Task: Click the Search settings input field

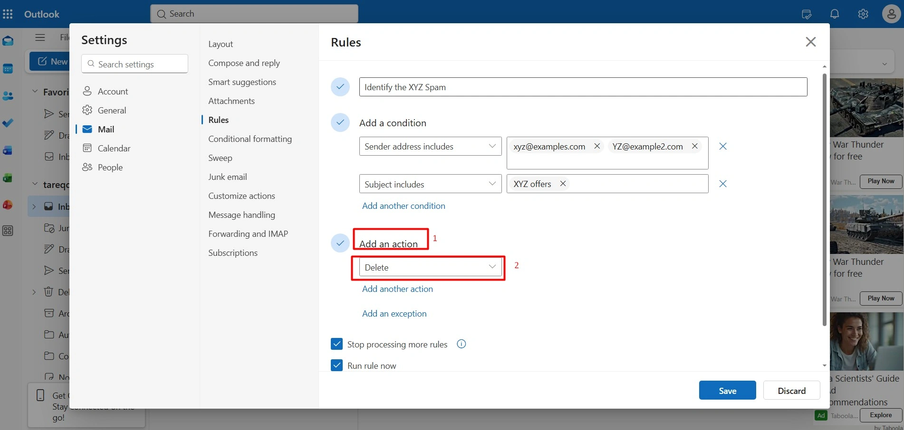Action: 135,64
